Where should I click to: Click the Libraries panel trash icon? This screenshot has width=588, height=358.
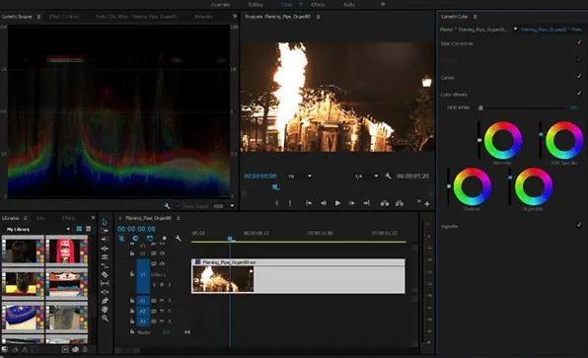point(85,349)
